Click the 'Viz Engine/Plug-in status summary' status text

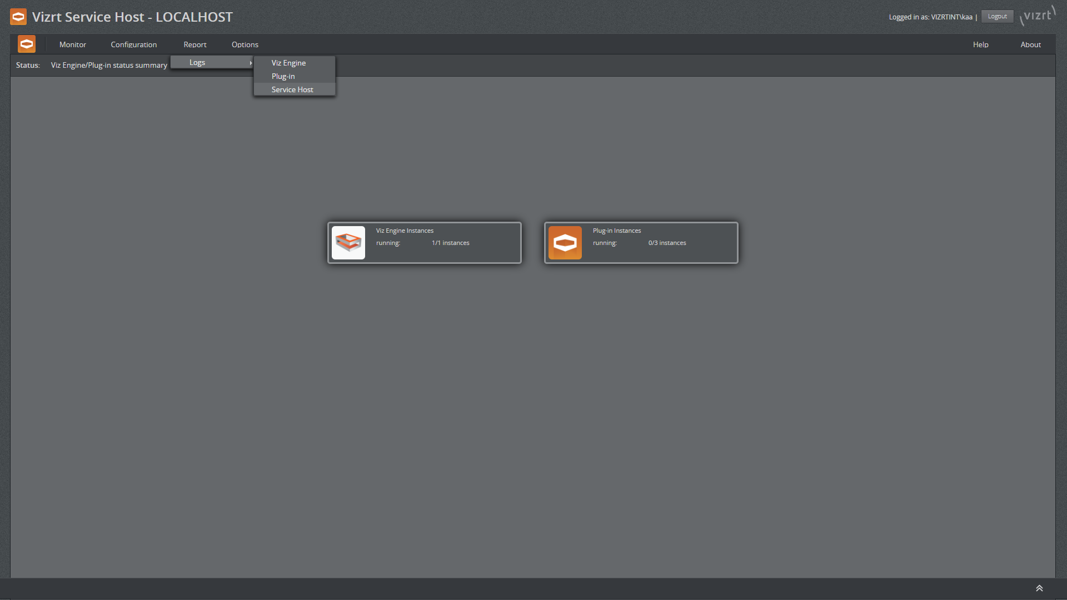(109, 65)
